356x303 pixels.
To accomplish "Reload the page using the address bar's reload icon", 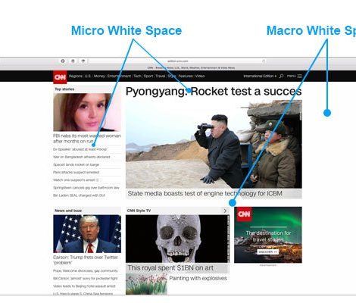I will [264, 61].
